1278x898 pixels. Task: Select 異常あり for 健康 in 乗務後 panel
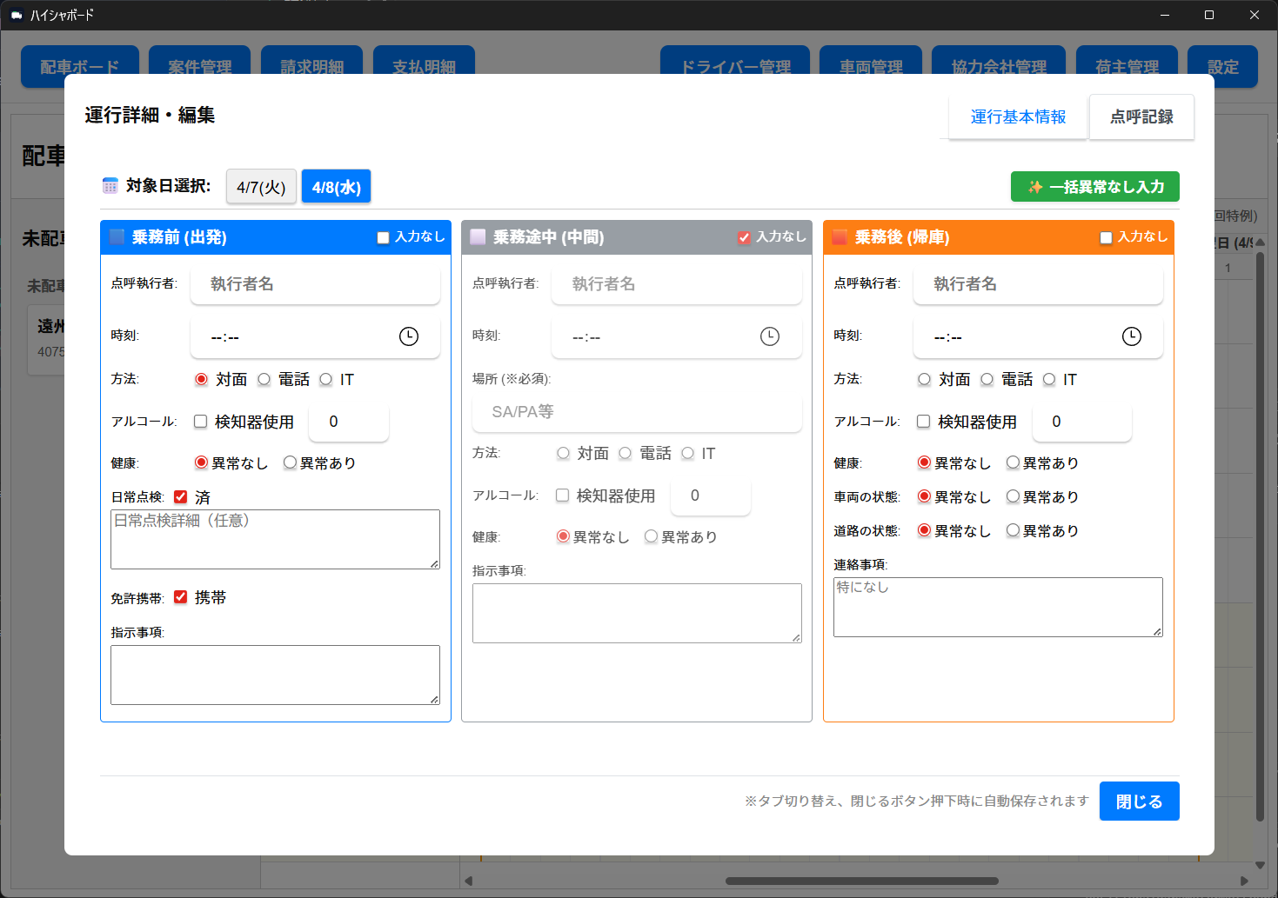[1013, 462]
